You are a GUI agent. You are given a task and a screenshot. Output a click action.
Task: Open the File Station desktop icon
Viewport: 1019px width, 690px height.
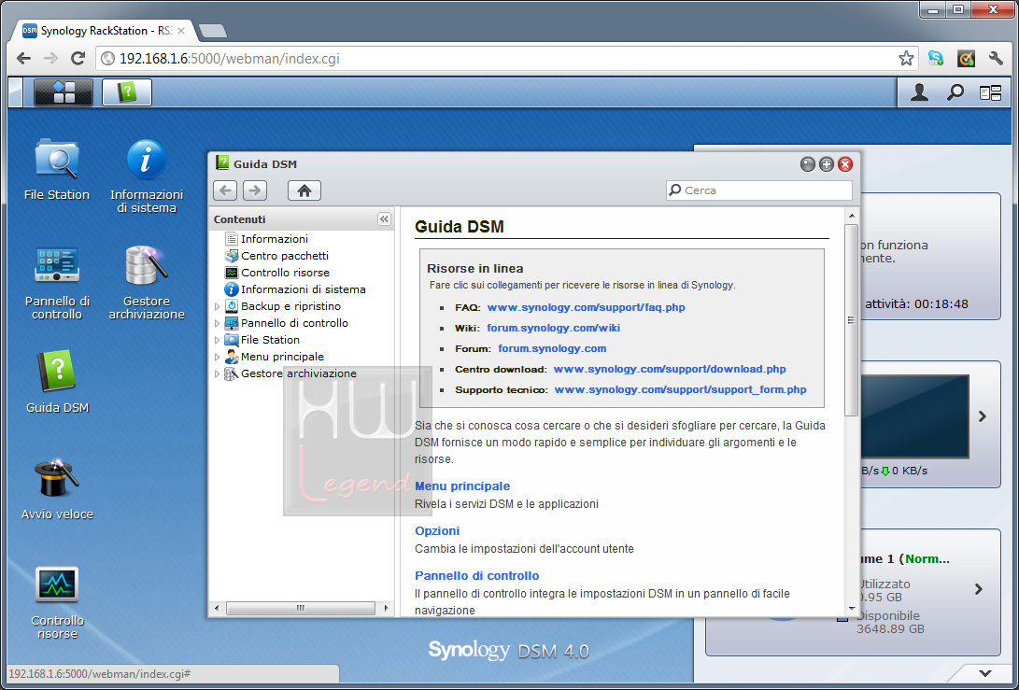57,169
